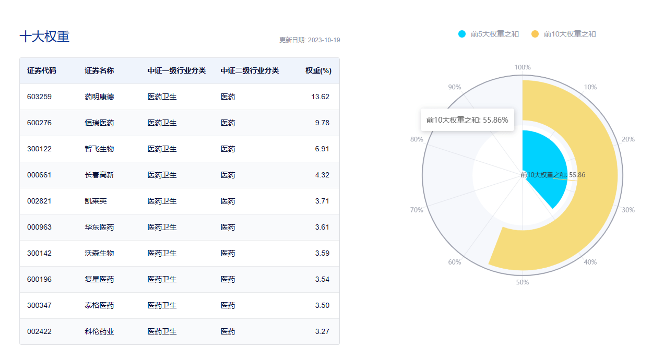Toggle the 前5大权重之和 legend blue dot
This screenshot has width=664, height=359.
(x=462, y=34)
